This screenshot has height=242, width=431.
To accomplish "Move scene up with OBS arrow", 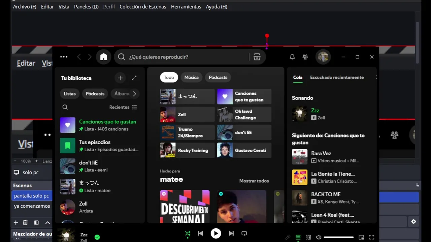I will [47, 223].
